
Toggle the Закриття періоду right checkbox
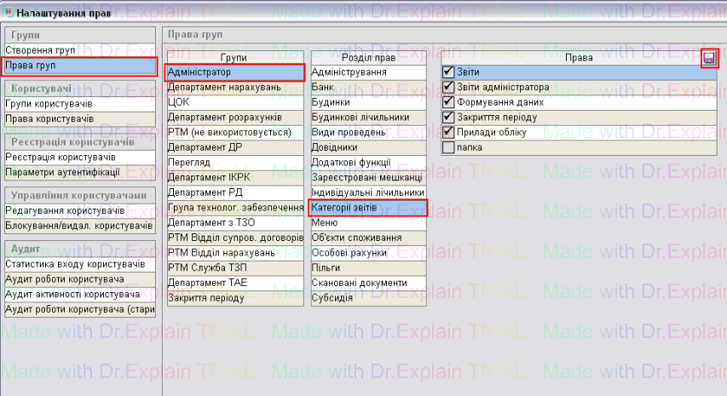pyautogui.click(x=448, y=118)
